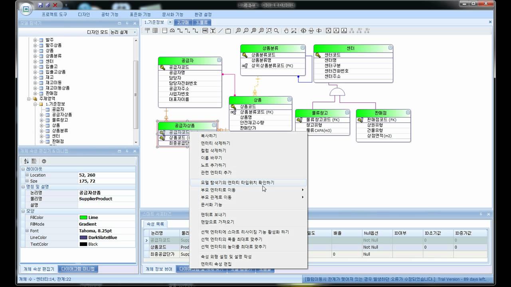Click the entity fit-width icon
511x287 pixels.
pos(311,31)
